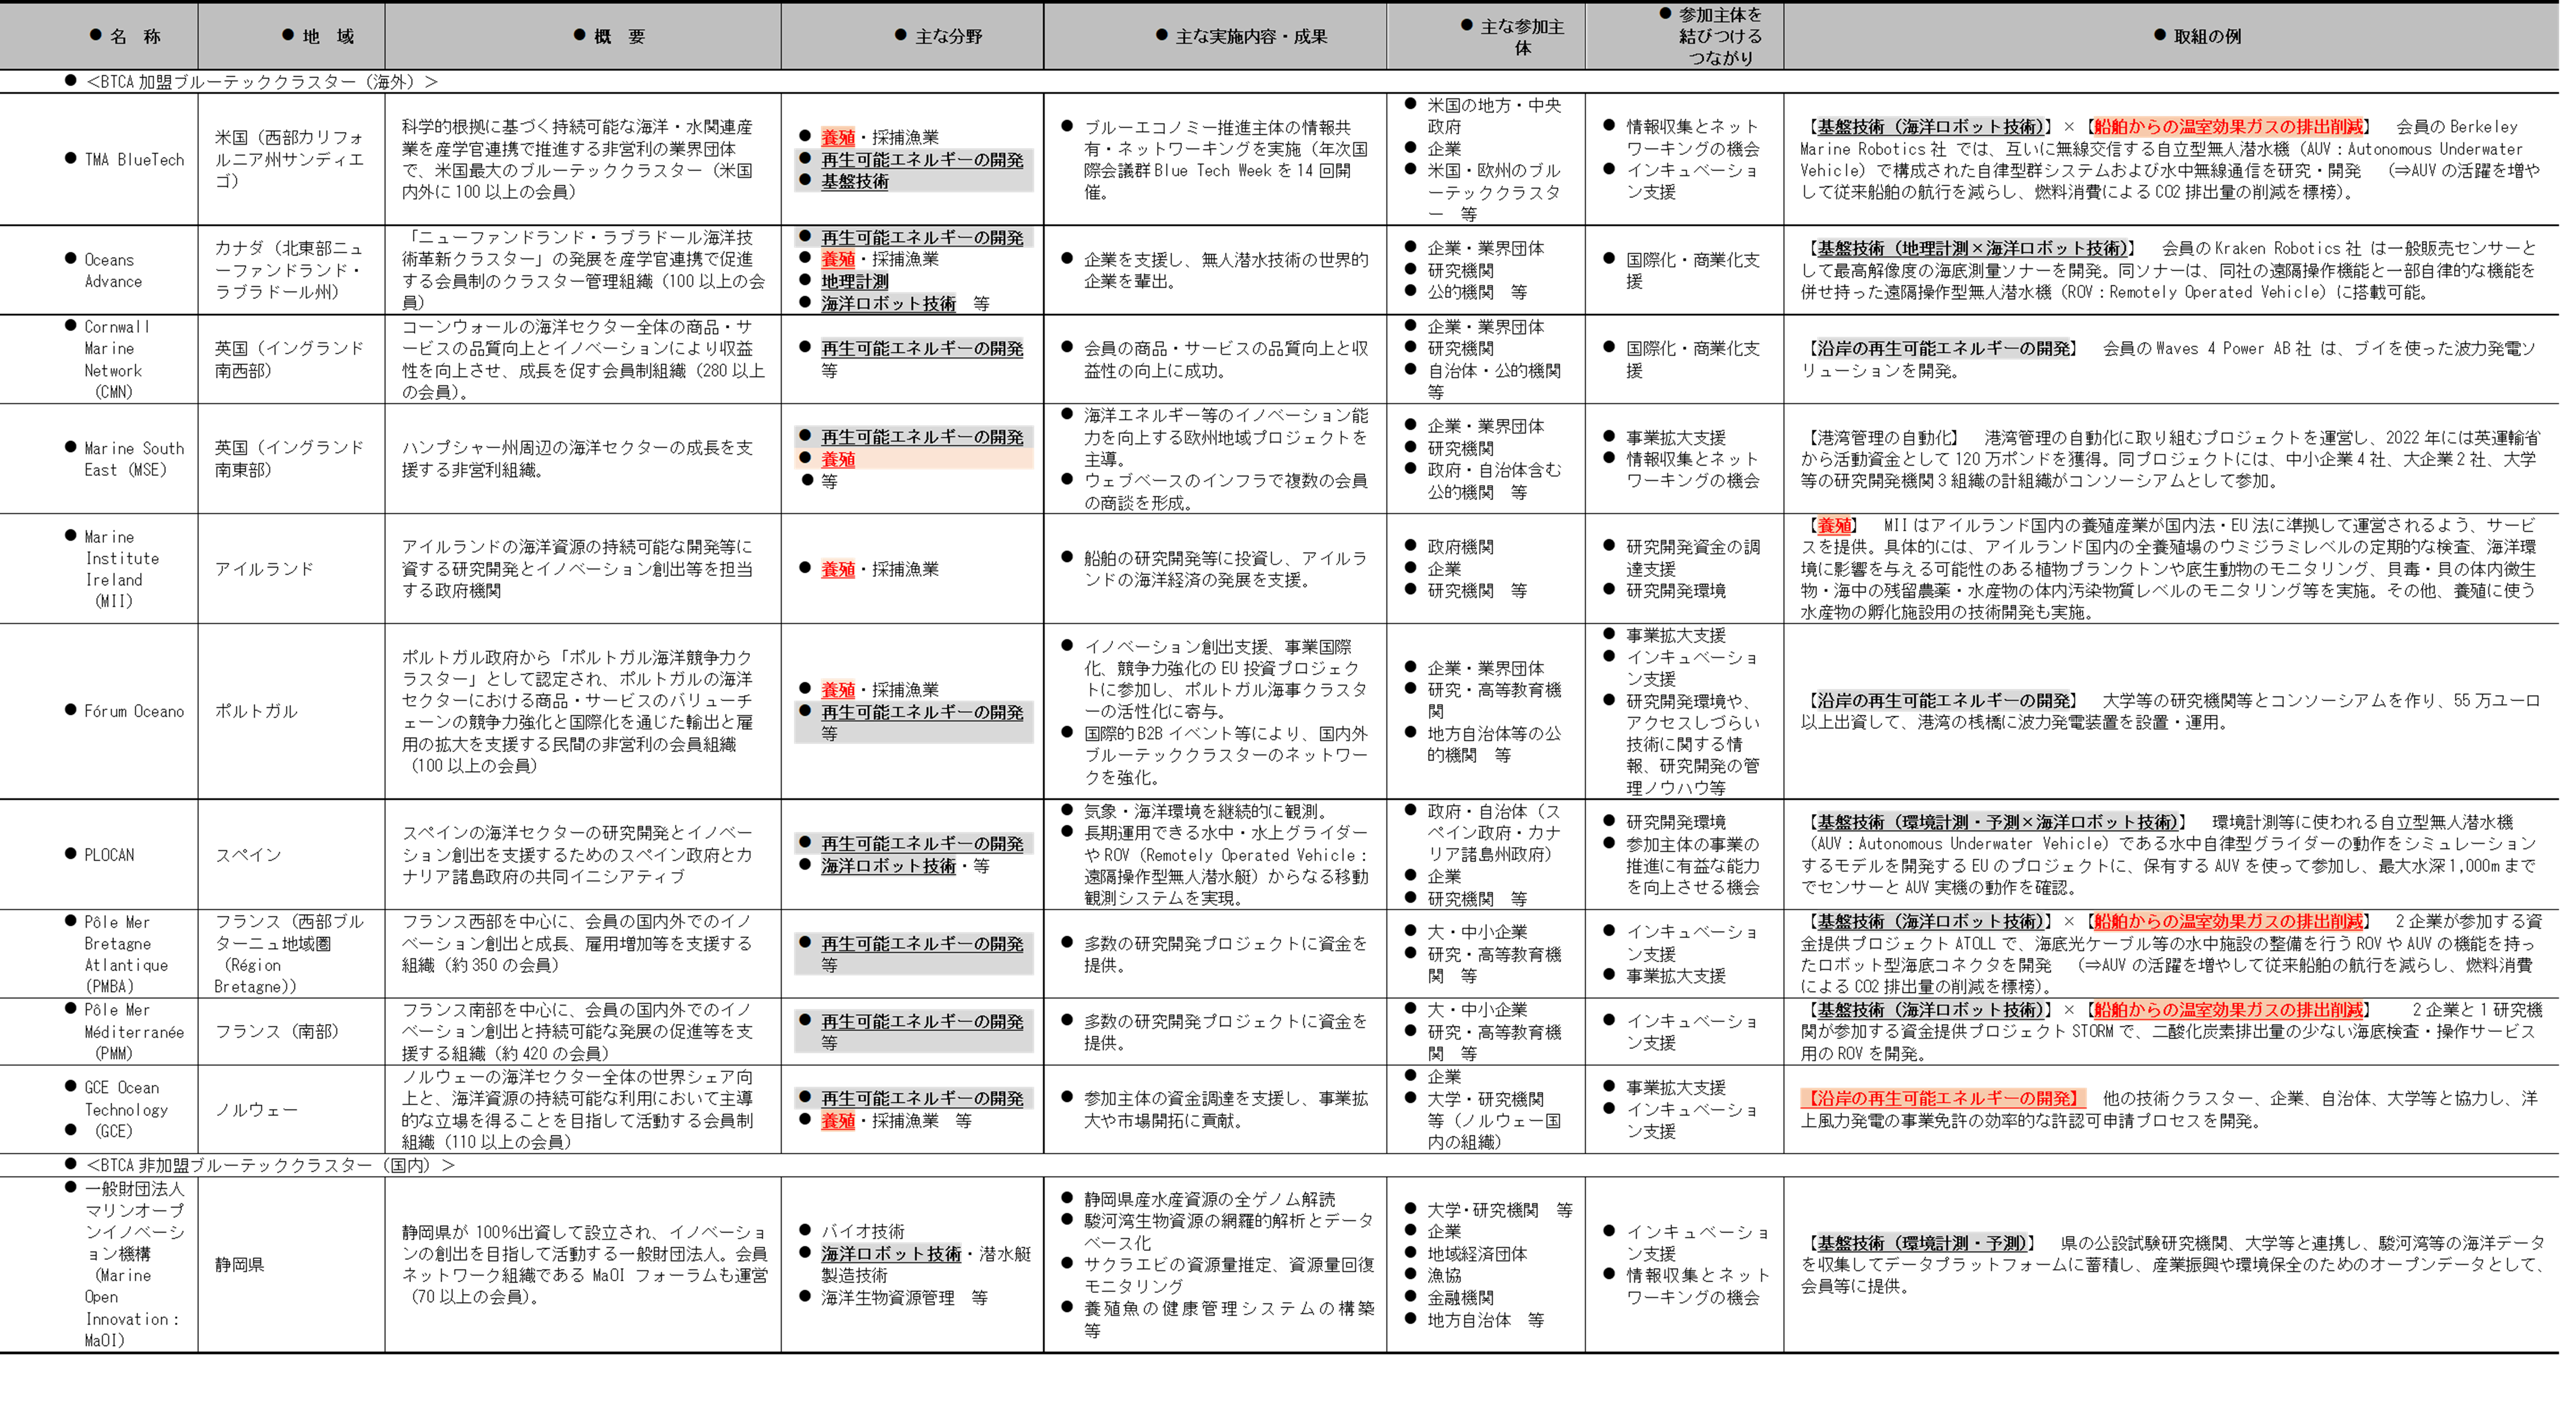Image resolution: width=2576 pixels, height=1405 pixels.
Task: Click 海洋生物資源管理 in the 静岡県 row
Action: [888, 1298]
